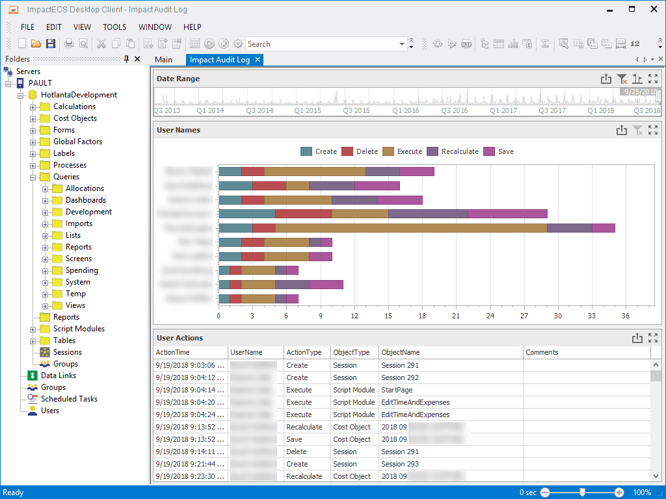Maximize the User Names chart panel

point(653,130)
